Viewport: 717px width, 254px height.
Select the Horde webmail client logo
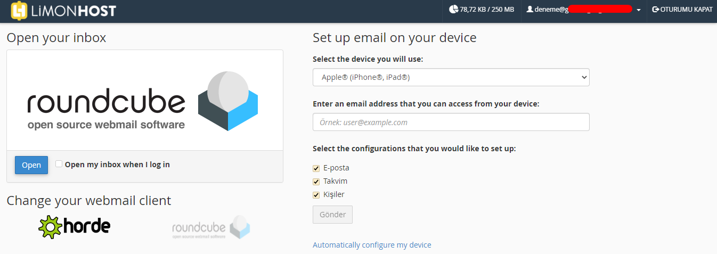pyautogui.click(x=75, y=226)
